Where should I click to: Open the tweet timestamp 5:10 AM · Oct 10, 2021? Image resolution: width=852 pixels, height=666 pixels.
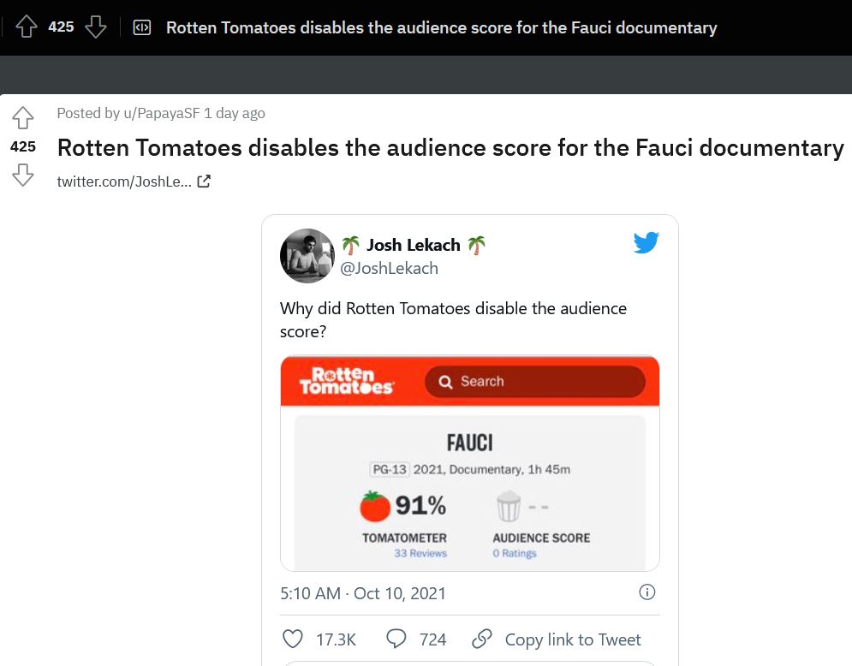point(363,593)
